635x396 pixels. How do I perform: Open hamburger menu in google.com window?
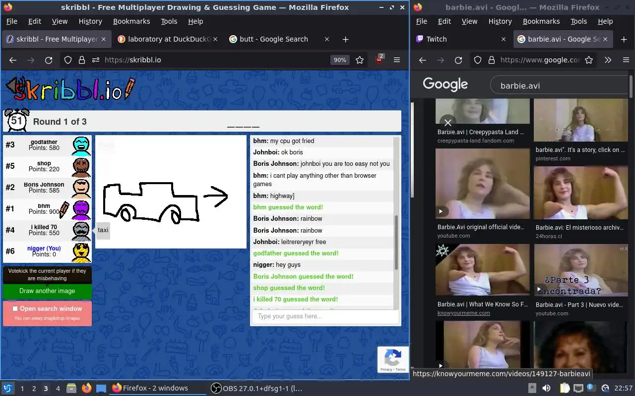626,60
